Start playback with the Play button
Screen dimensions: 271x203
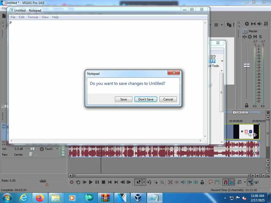(91, 182)
